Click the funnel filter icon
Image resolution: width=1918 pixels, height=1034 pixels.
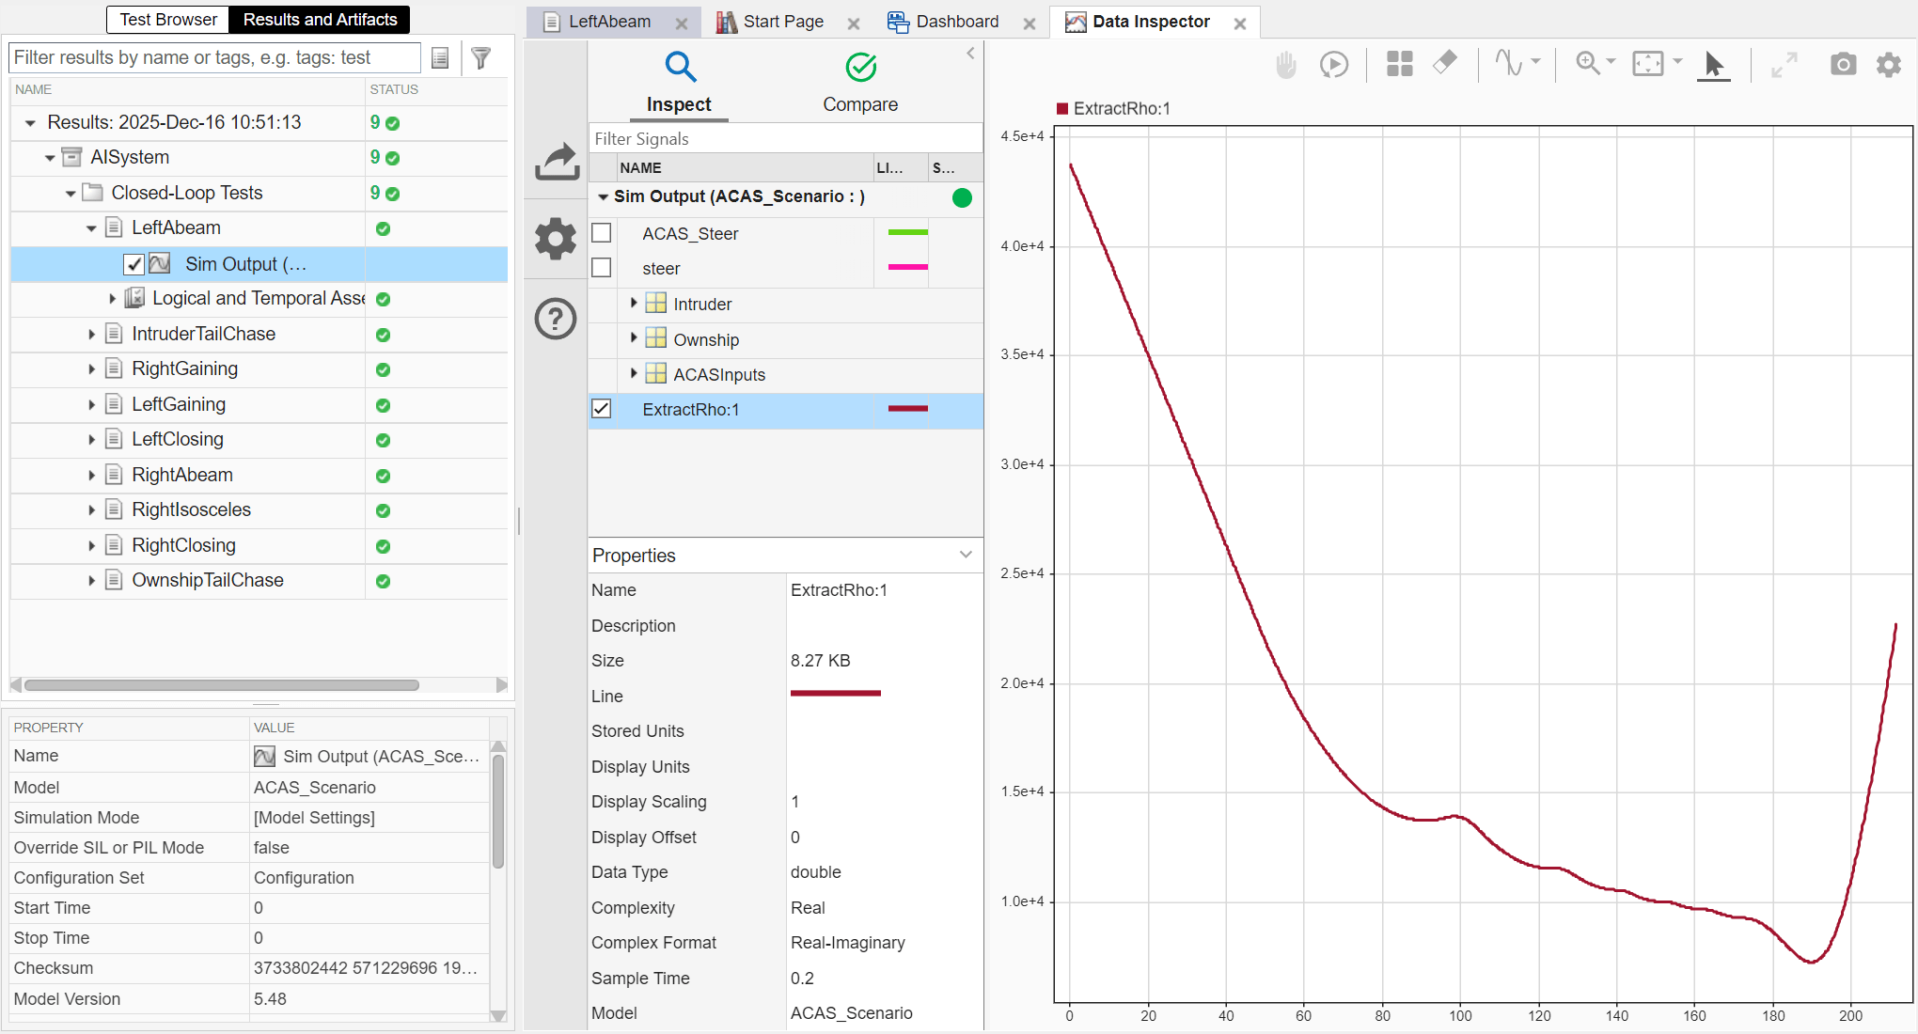click(x=481, y=58)
